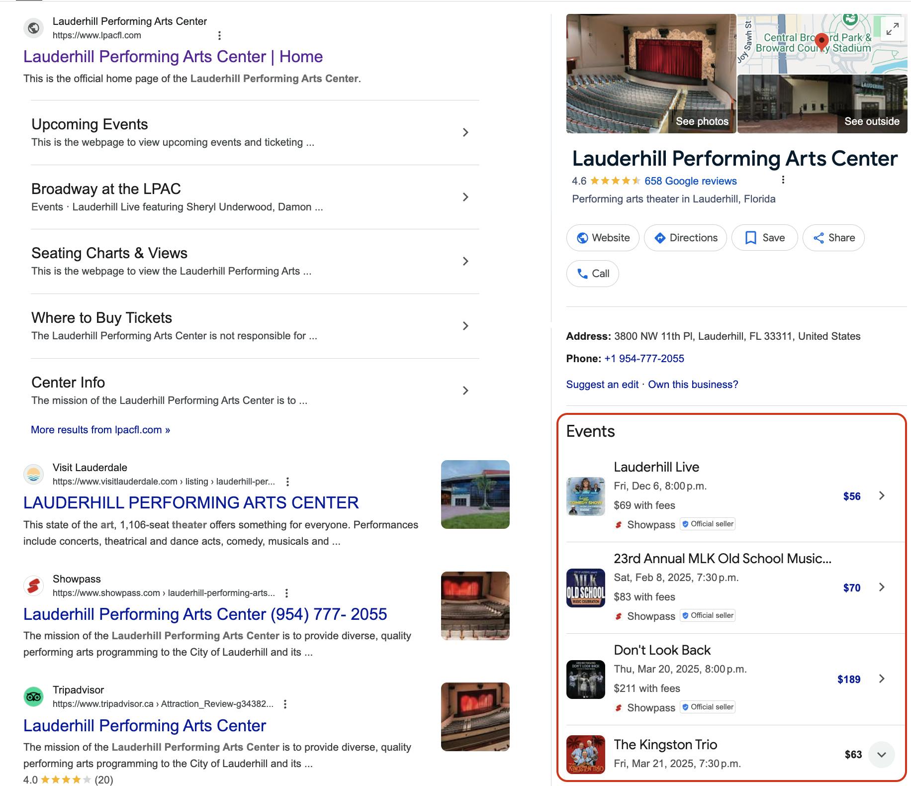Expand The Kingston Trio ticket options dropdown
Screen dimensions: 911x786
882,755
